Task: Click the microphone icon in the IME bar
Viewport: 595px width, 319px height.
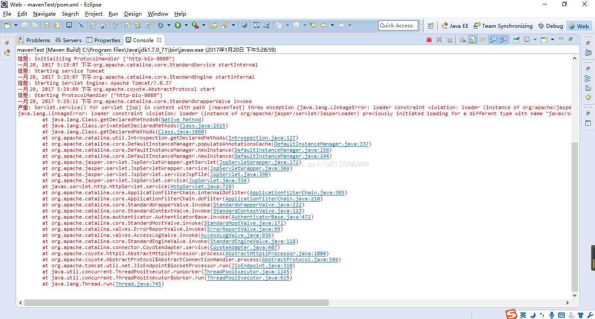Action: 552,315
